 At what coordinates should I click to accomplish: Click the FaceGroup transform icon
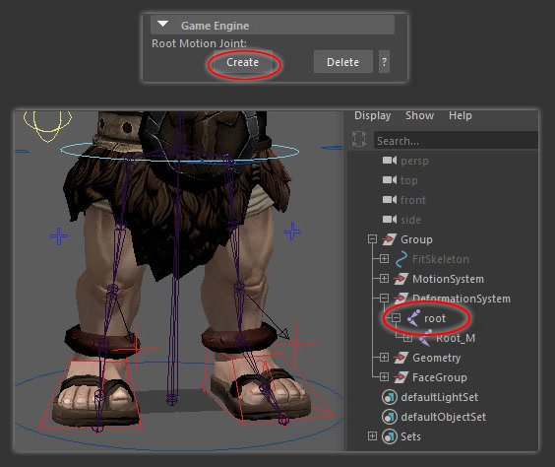pyautogui.click(x=401, y=377)
